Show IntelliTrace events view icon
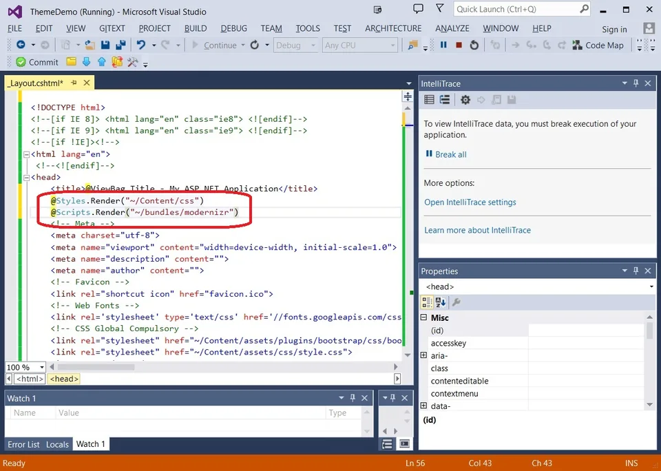This screenshot has height=471, width=661. click(x=429, y=100)
